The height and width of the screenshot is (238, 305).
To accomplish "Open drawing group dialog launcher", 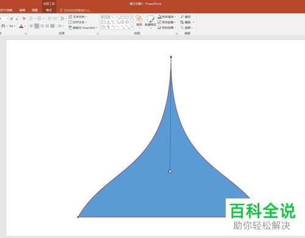I will [176, 33].
